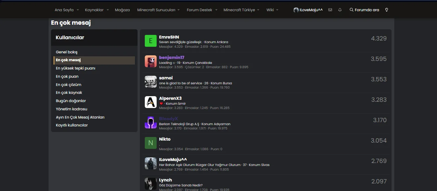Click benjamin17's 3.595 message count
Screen dimensions: 437x191
pyautogui.click(x=379, y=59)
